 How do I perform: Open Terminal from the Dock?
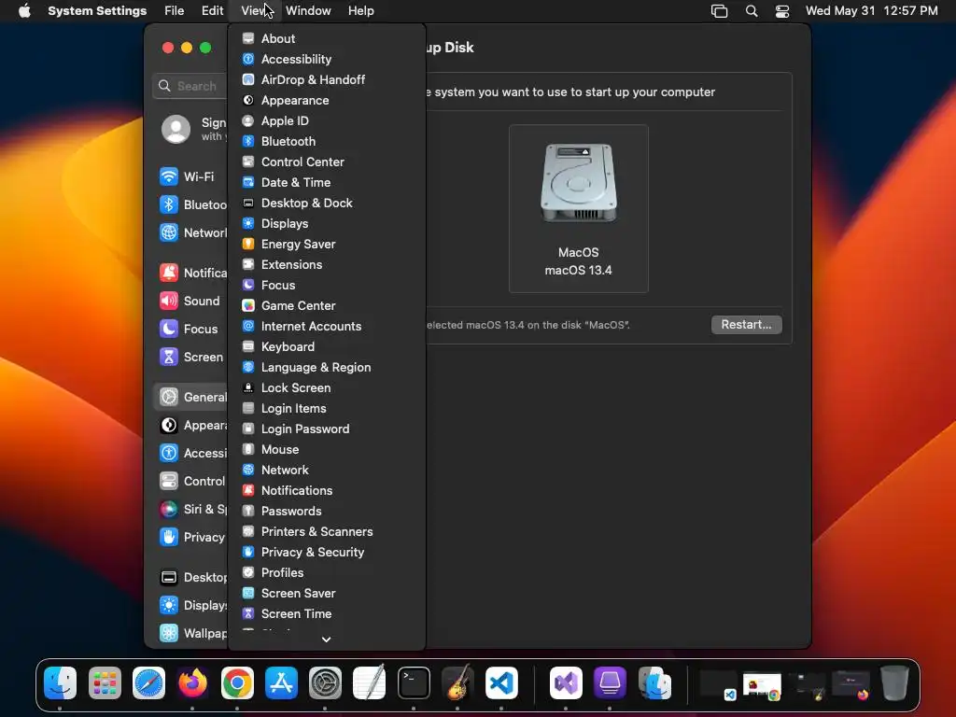(414, 682)
